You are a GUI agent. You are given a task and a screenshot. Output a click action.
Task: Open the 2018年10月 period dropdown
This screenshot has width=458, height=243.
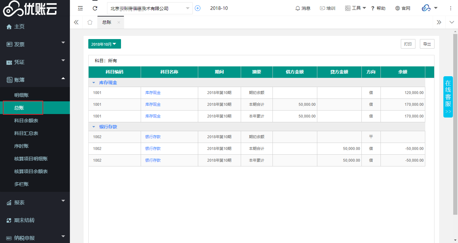pos(104,44)
